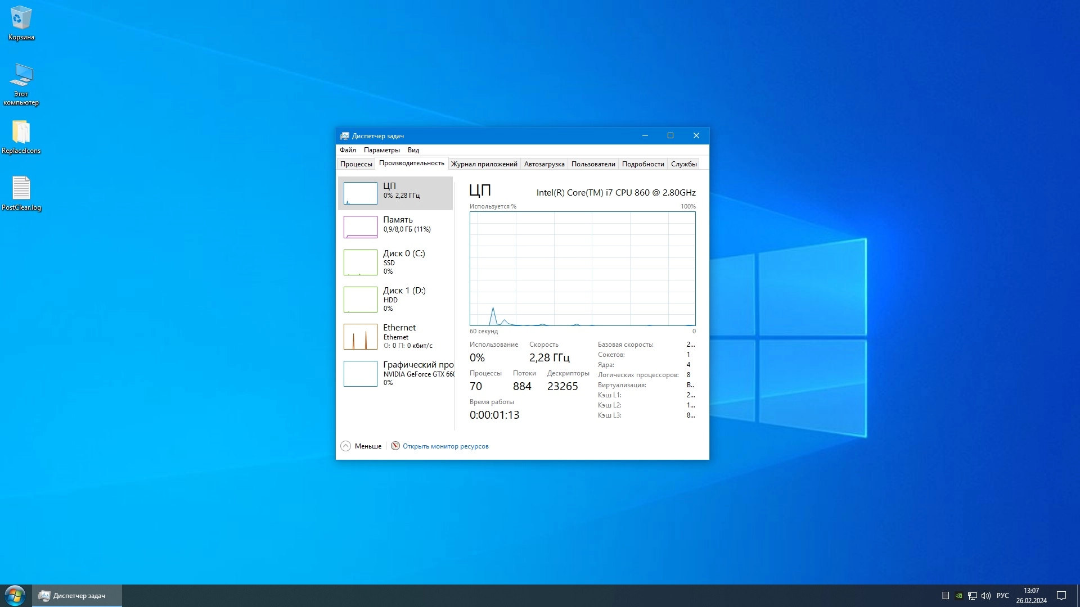
Task: Collapse Task Manager with Fewer details chevron
Action: (346, 446)
